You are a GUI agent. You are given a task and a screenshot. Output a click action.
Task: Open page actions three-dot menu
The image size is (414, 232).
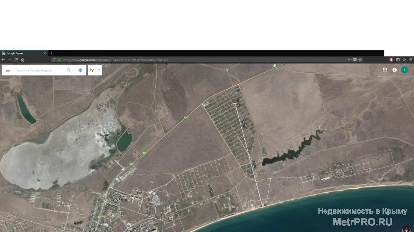click(349, 60)
